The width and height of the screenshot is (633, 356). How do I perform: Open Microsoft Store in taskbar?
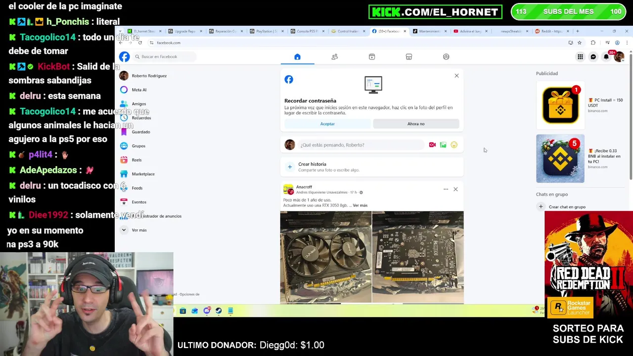183,311
